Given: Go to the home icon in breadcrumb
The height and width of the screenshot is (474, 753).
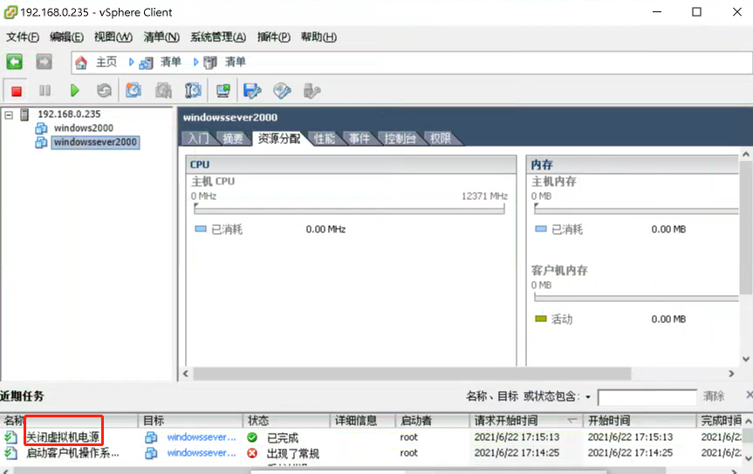Looking at the screenshot, I should pos(81,63).
